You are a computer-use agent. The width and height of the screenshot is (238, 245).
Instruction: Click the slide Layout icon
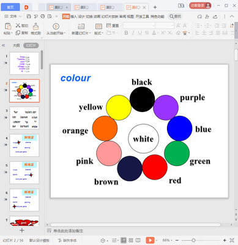[x=99, y=26]
